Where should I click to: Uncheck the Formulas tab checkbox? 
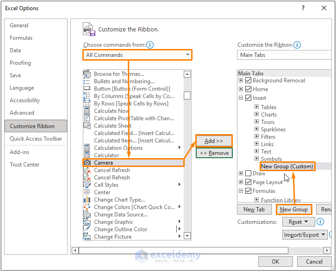pos(248,191)
